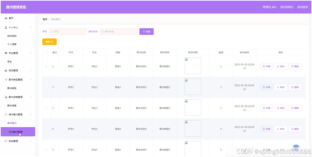Check the checkbox for row 学号2
This screenshot has width=312, height=157.
46,87
